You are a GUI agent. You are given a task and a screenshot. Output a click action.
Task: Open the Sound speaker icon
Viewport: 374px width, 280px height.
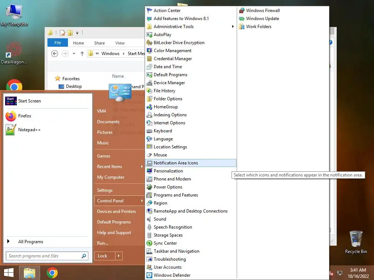[x=149, y=219]
